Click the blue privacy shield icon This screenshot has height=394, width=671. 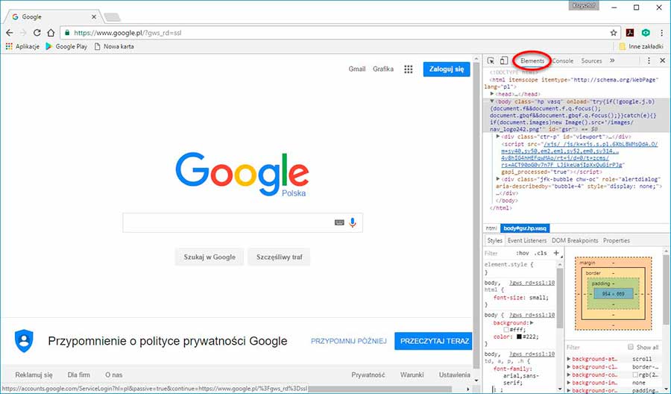point(24,341)
